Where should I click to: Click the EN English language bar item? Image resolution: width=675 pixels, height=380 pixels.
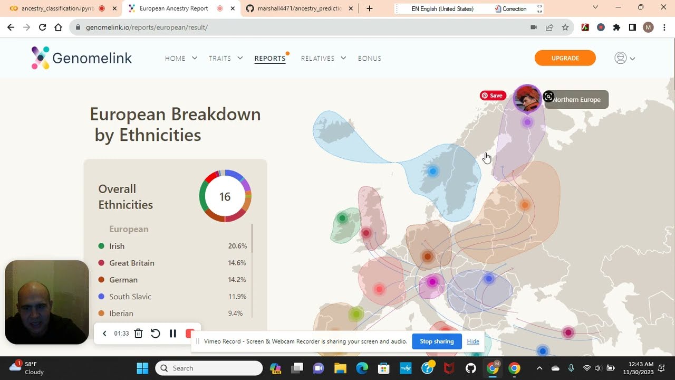click(x=443, y=8)
